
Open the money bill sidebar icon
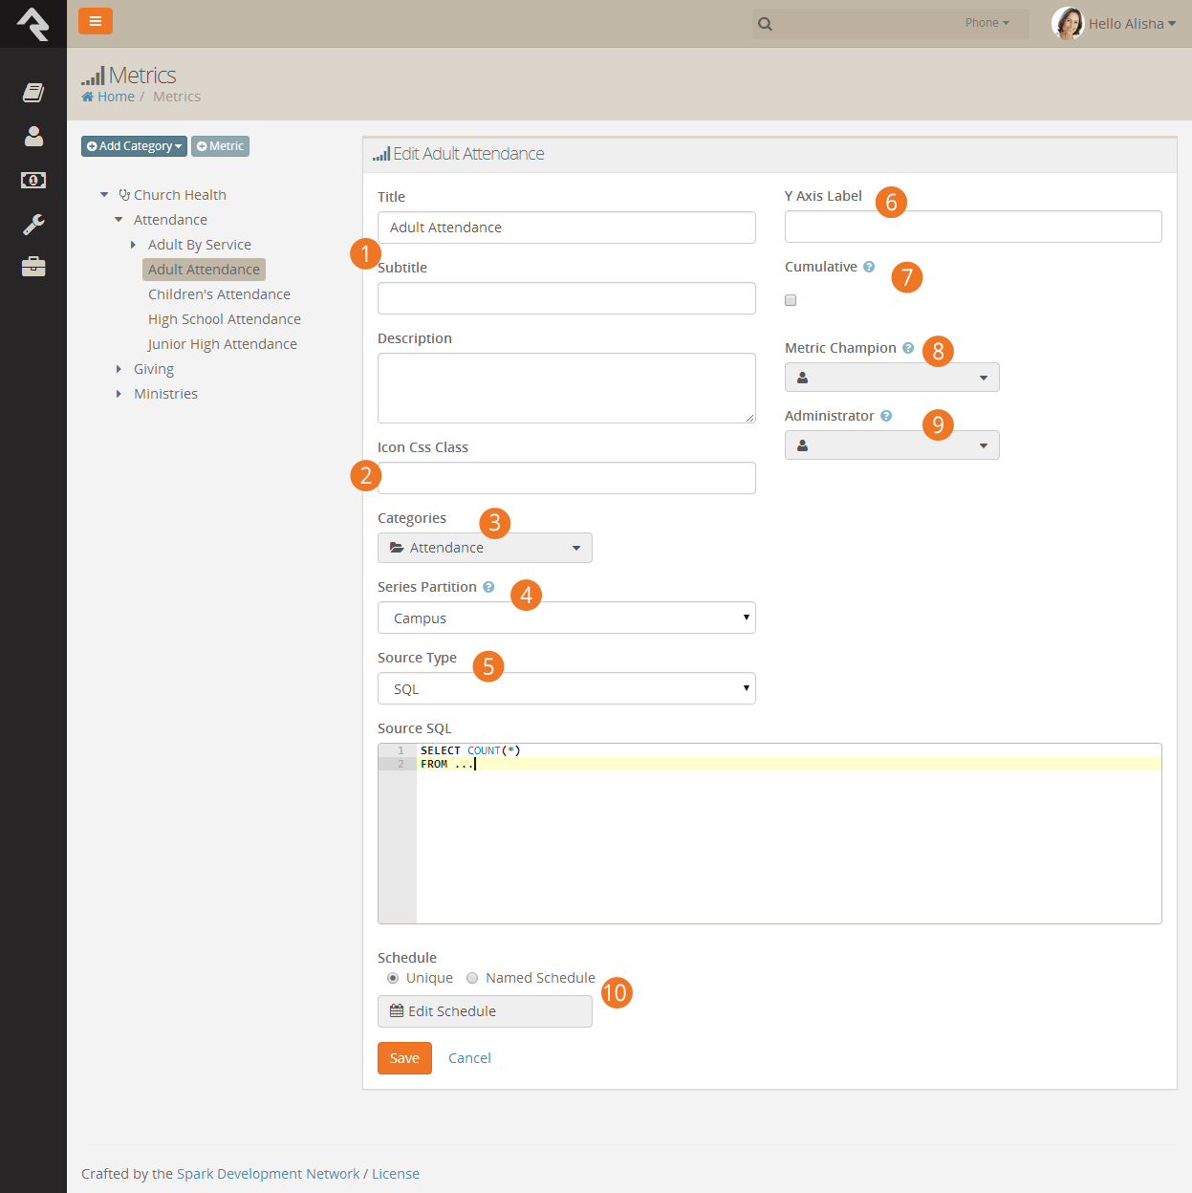point(33,180)
